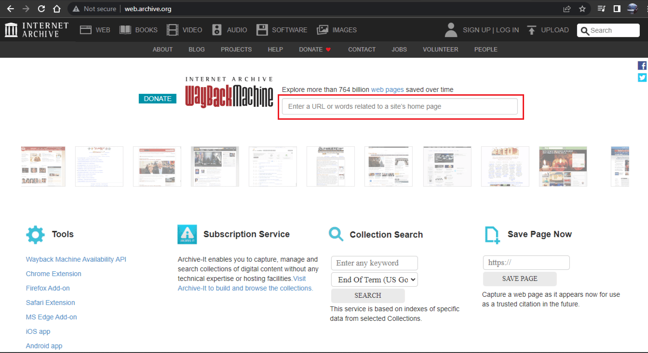This screenshot has width=648, height=353.
Task: Open Wayback Machine Availability API link
Action: click(x=76, y=259)
